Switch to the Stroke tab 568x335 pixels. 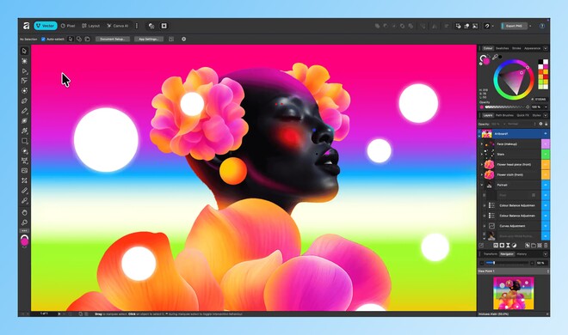[x=516, y=48]
